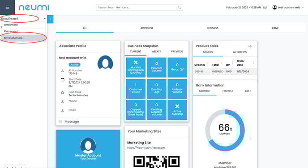Select CURRENT tab in Business Snapshot
The image size is (308, 168).
(135, 51)
